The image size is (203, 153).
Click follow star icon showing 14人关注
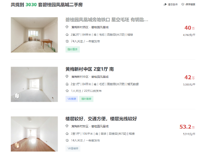click(67, 140)
